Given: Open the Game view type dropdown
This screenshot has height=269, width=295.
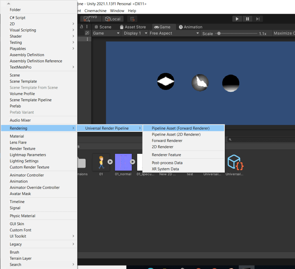Looking at the screenshot, I should point(106,33).
